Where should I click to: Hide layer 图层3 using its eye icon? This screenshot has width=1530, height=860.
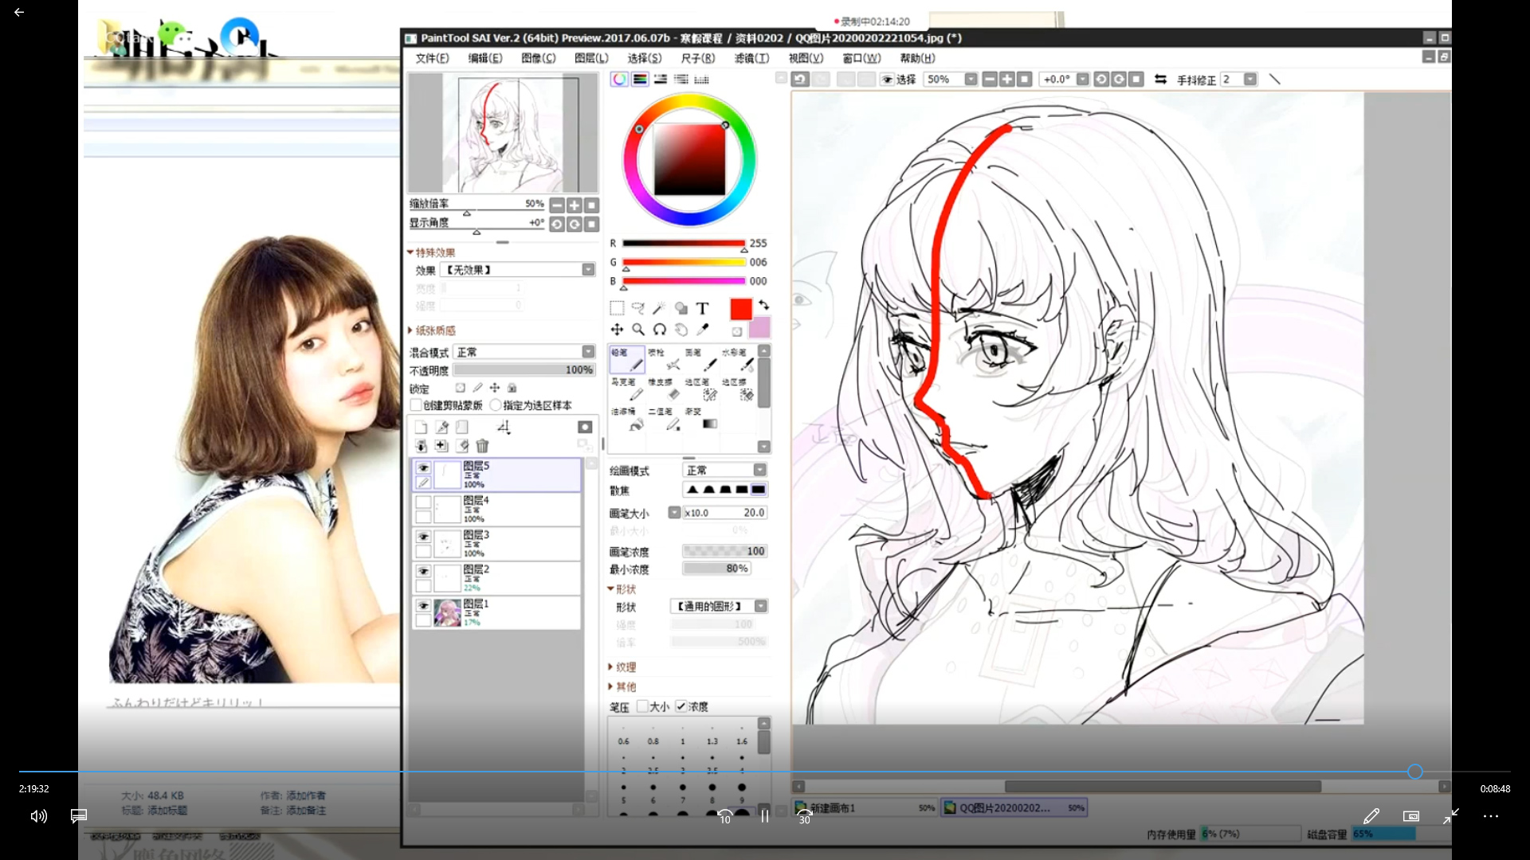423,537
